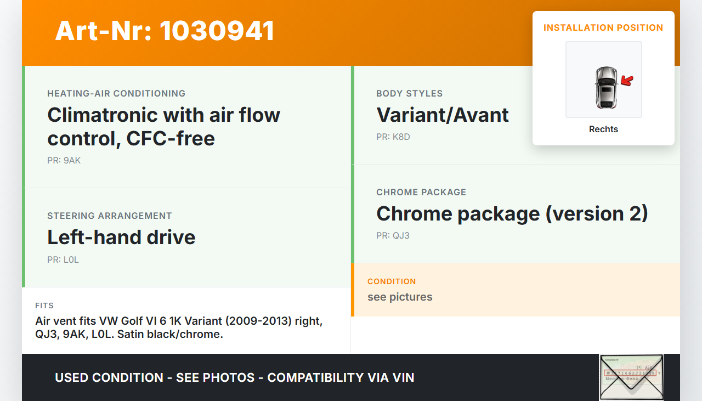Click the Heating-Air Conditioning label
The image size is (702, 401).
click(116, 93)
